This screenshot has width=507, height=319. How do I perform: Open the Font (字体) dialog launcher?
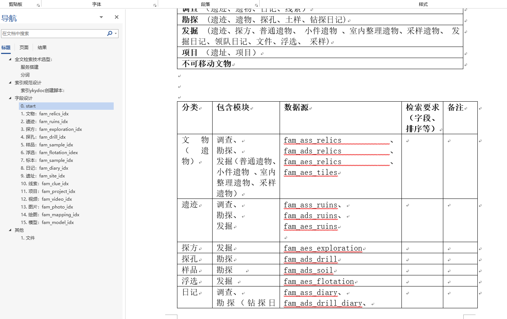pyautogui.click(x=155, y=6)
